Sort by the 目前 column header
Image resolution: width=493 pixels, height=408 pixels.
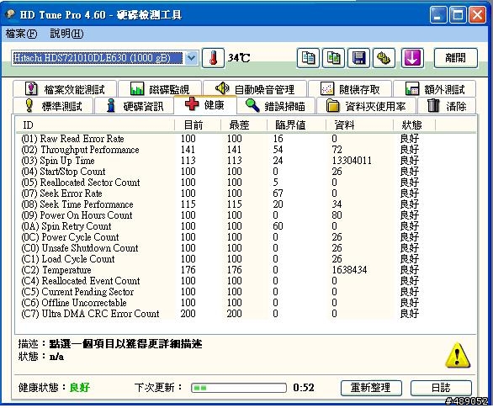click(198, 125)
